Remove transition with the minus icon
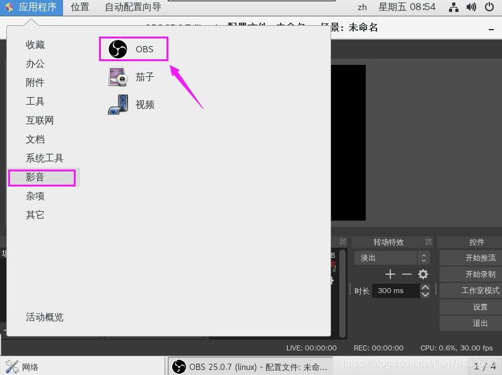 (407, 274)
